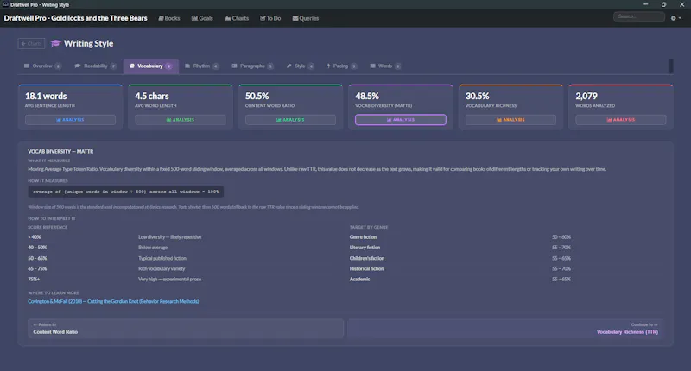Open the Covington & McFall (2010) reference link
This screenshot has width=691, height=371.
[x=113, y=301]
